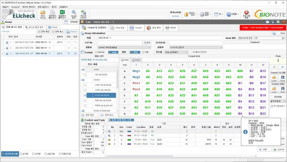Click 전체 축소 in the Assay list panel

pyautogui.click(x=57, y=31)
